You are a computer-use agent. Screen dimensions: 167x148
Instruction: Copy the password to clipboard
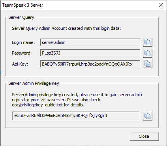click(148, 53)
